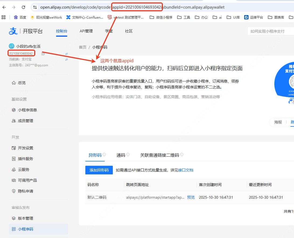Expand the 办公 bookmarks folder
The width and height of the screenshot is (294, 238).
point(201,17)
